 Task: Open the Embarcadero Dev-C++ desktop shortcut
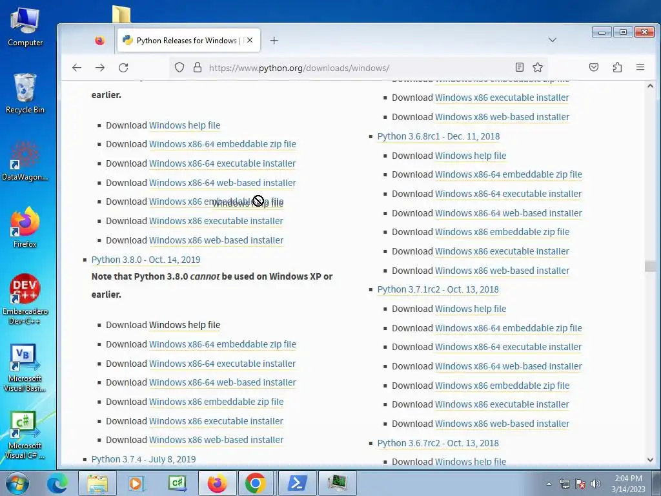pos(25,299)
